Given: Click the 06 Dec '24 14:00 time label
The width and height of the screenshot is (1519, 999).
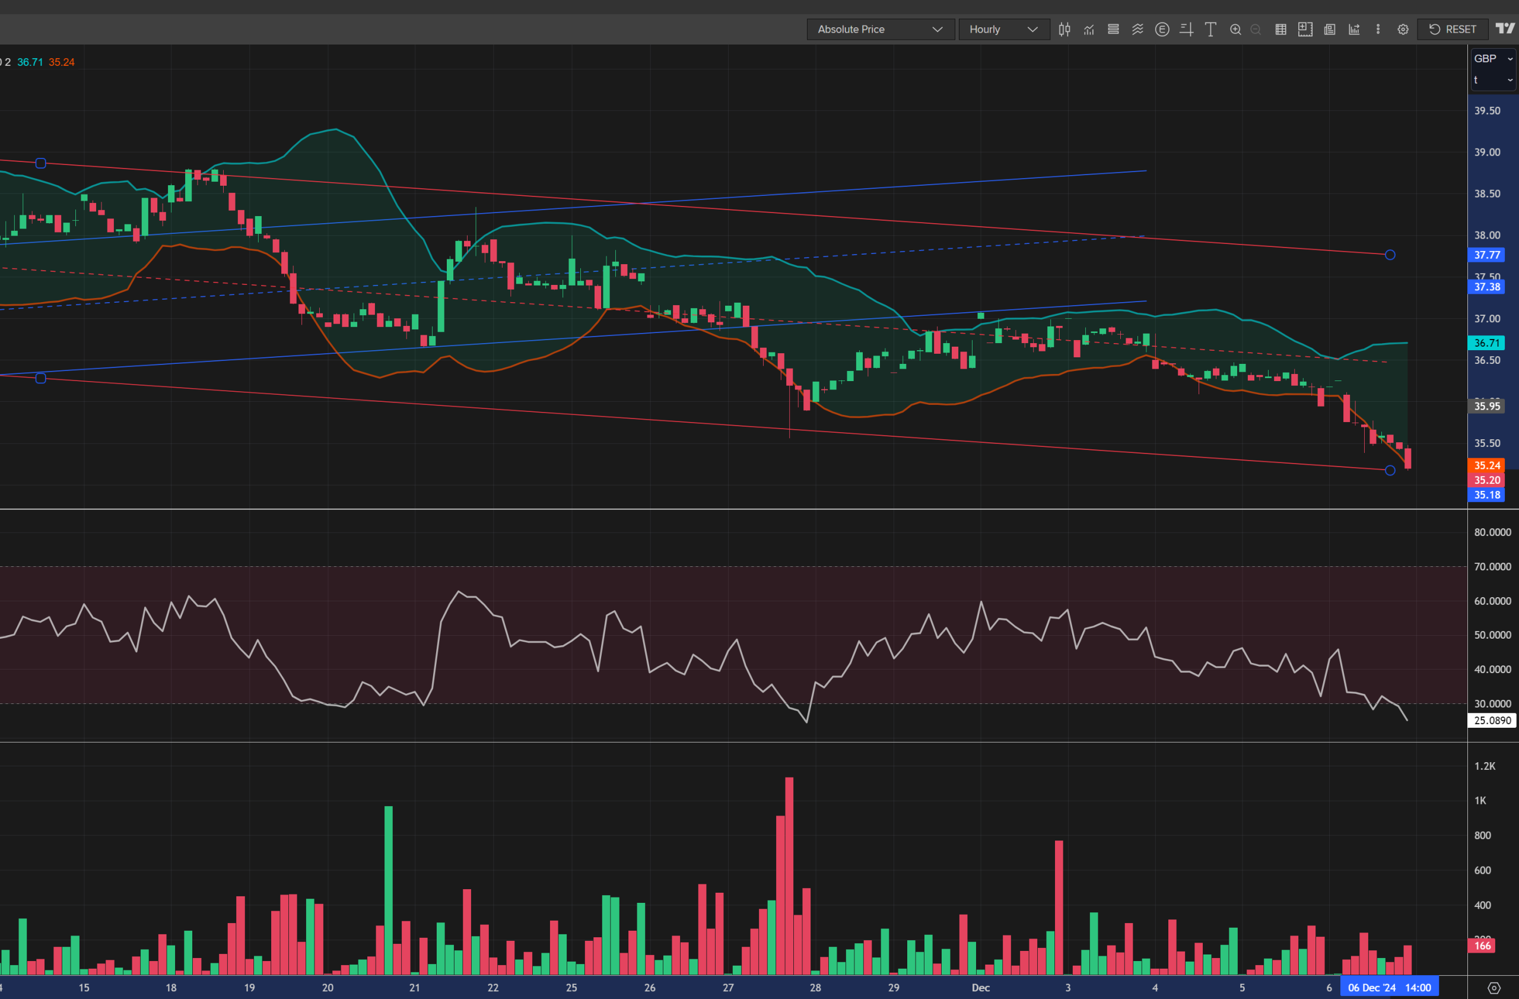Looking at the screenshot, I should pyautogui.click(x=1390, y=988).
